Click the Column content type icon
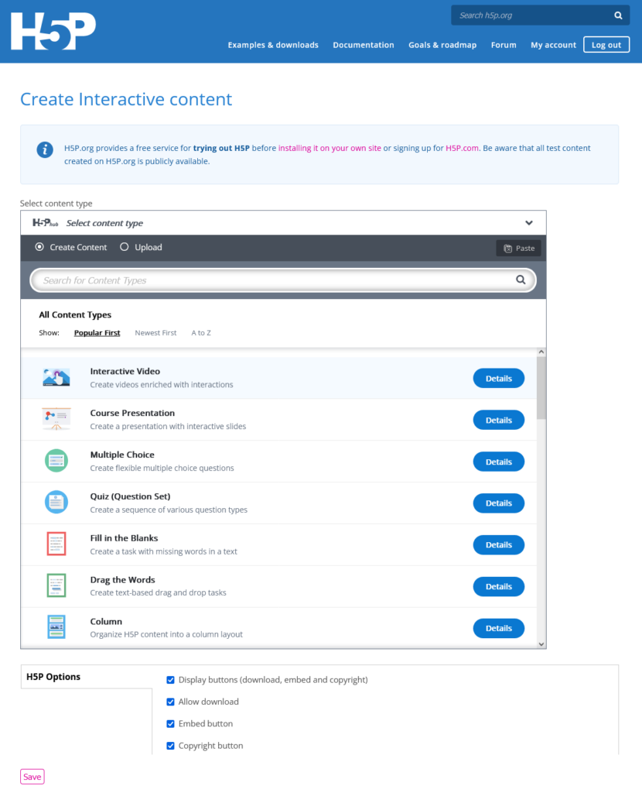 (56, 627)
